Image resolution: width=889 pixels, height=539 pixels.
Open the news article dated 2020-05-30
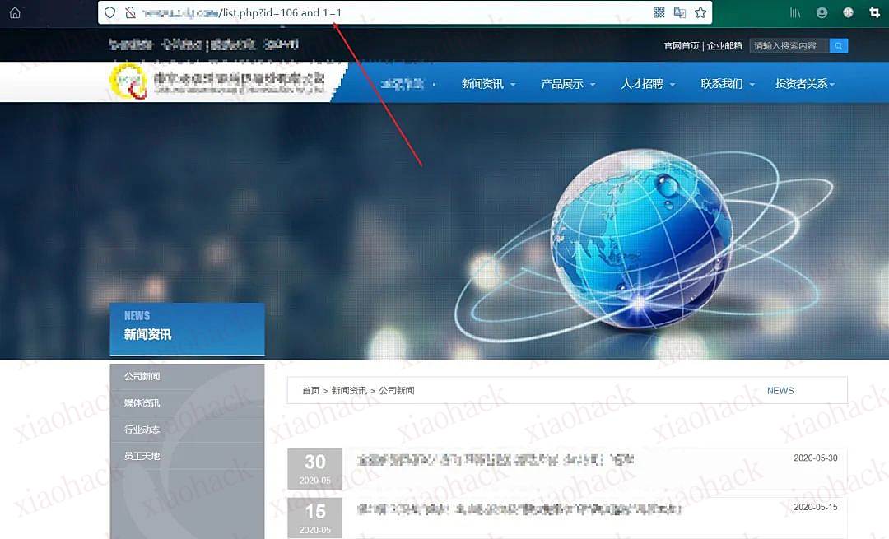pyautogui.click(x=495, y=460)
